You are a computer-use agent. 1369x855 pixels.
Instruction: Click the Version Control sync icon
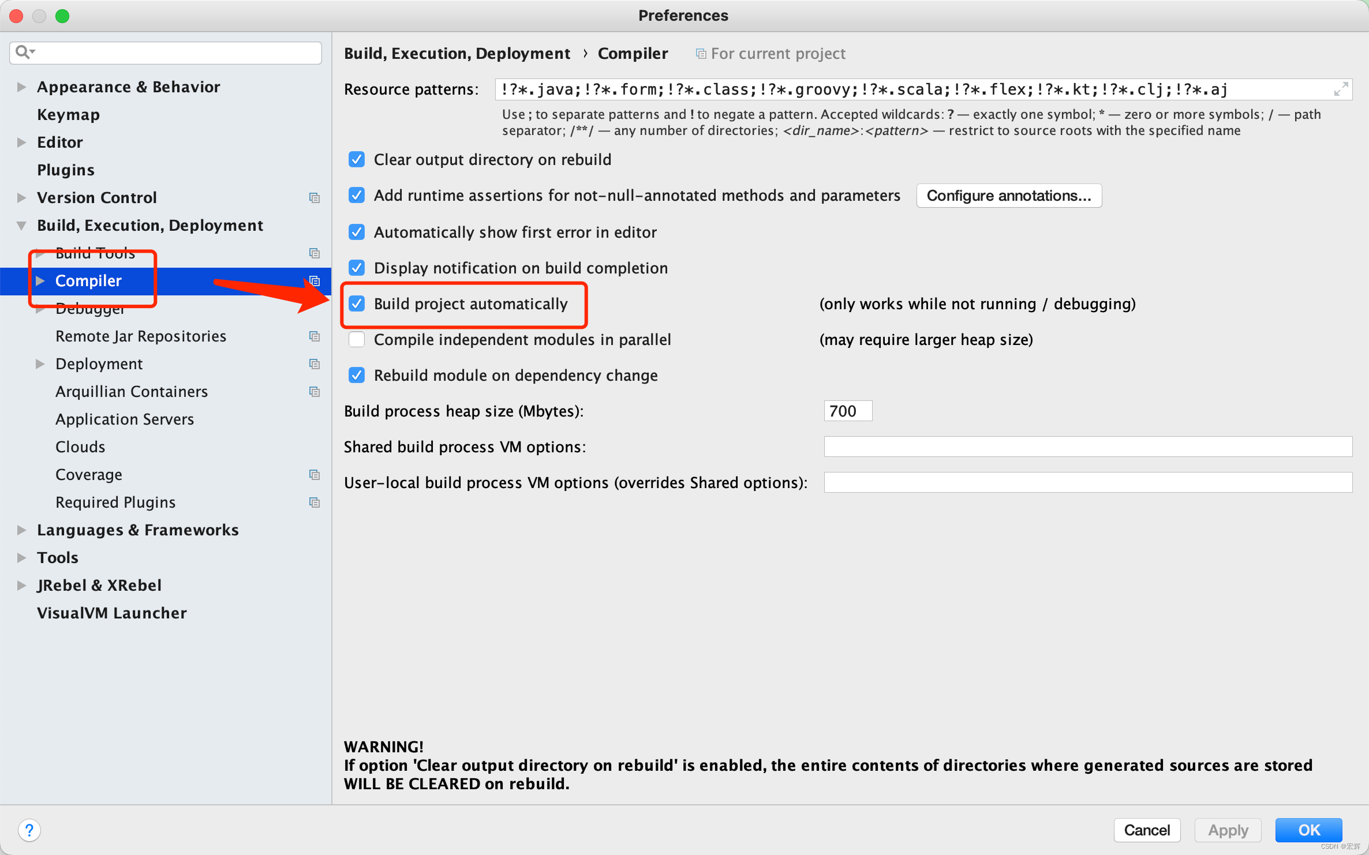click(314, 197)
